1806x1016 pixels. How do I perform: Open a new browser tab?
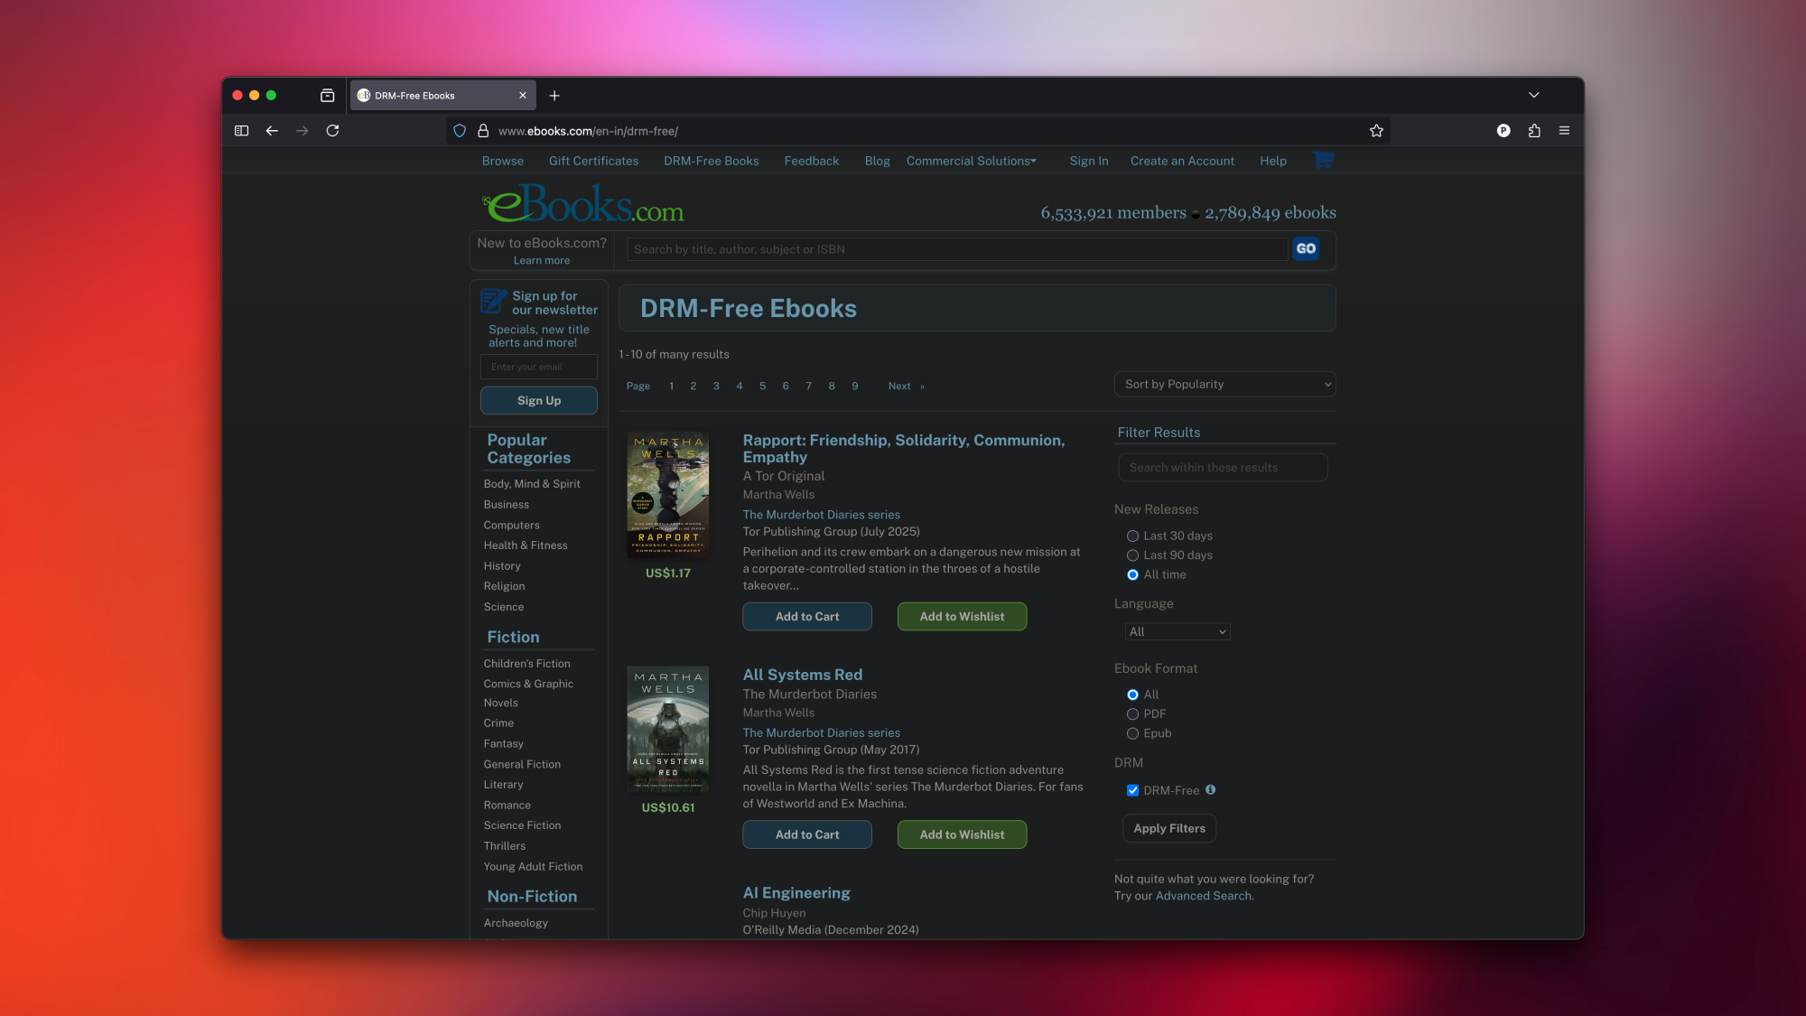(554, 96)
